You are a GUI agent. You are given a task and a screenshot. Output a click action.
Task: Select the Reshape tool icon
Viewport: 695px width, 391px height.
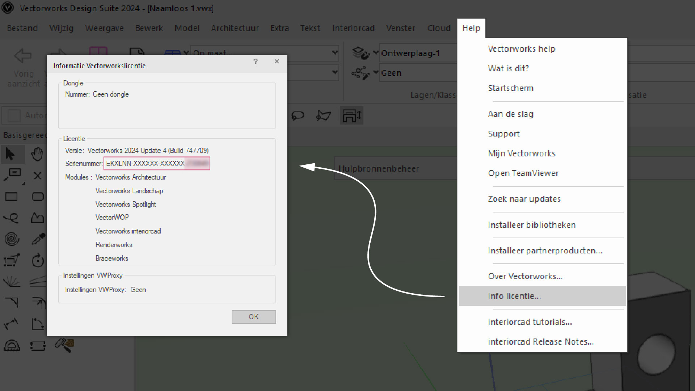(12, 260)
